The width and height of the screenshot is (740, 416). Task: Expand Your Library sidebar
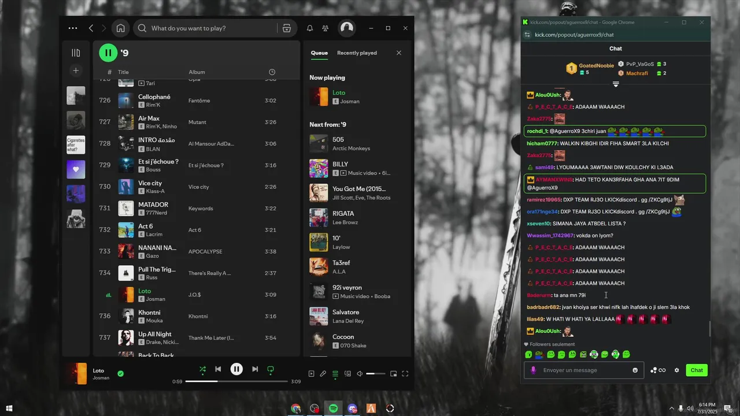[76, 53]
